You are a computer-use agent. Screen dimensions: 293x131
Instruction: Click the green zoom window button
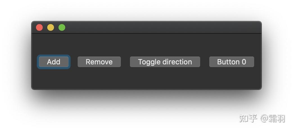(x=62, y=27)
